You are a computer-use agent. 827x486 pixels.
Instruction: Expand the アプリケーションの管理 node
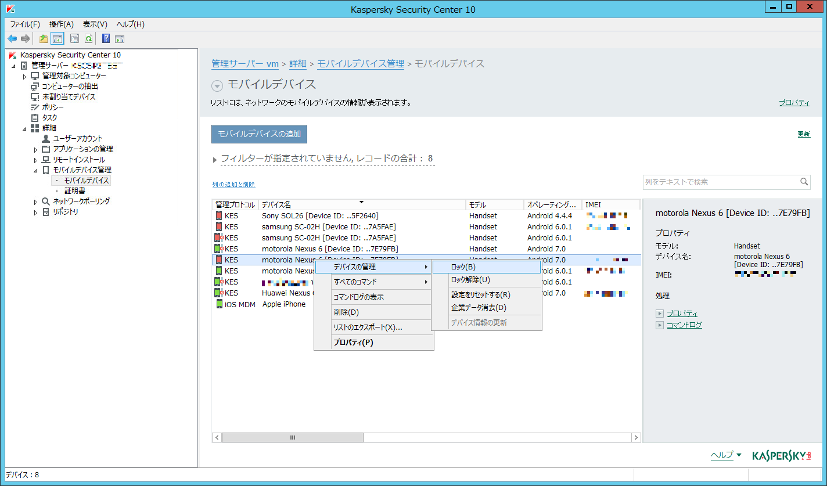35,150
